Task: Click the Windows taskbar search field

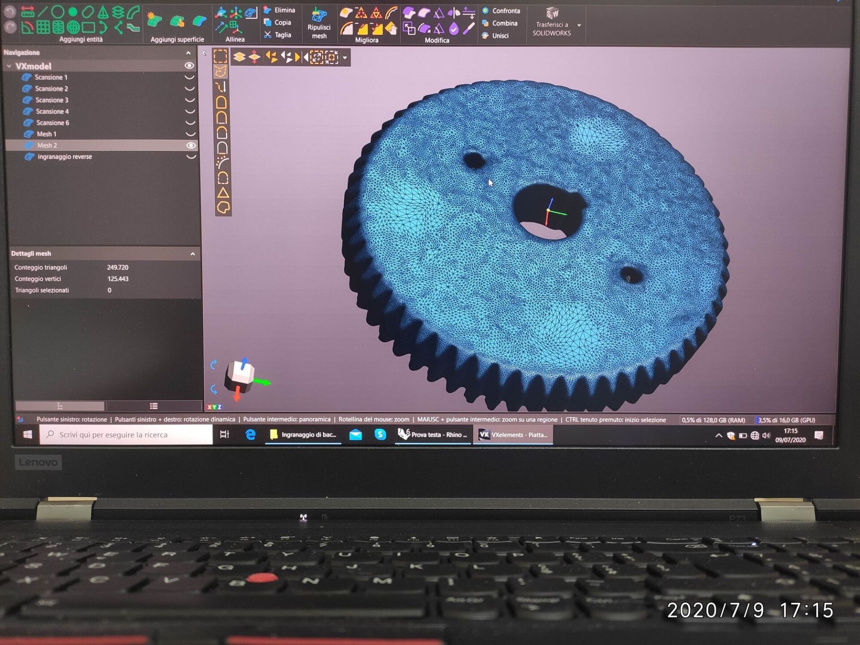Action: click(x=126, y=434)
